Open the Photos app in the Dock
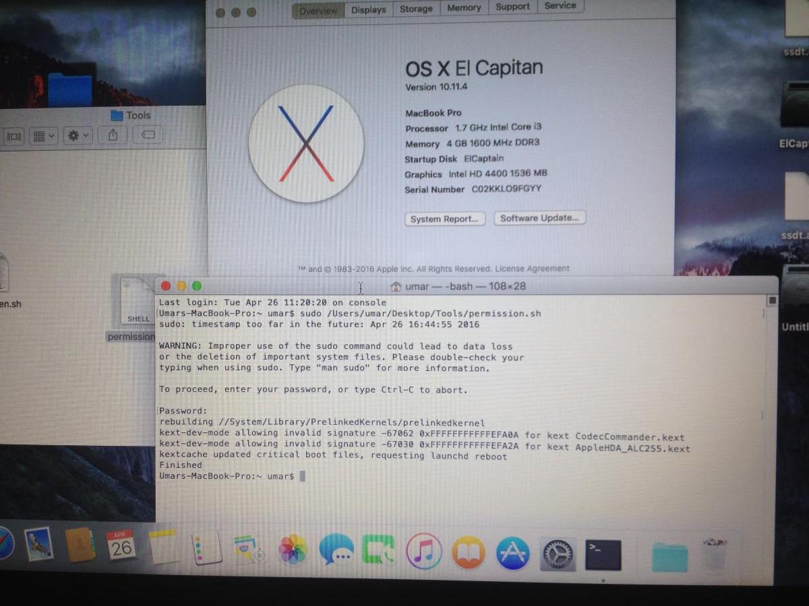The width and height of the screenshot is (809, 606). [x=293, y=549]
